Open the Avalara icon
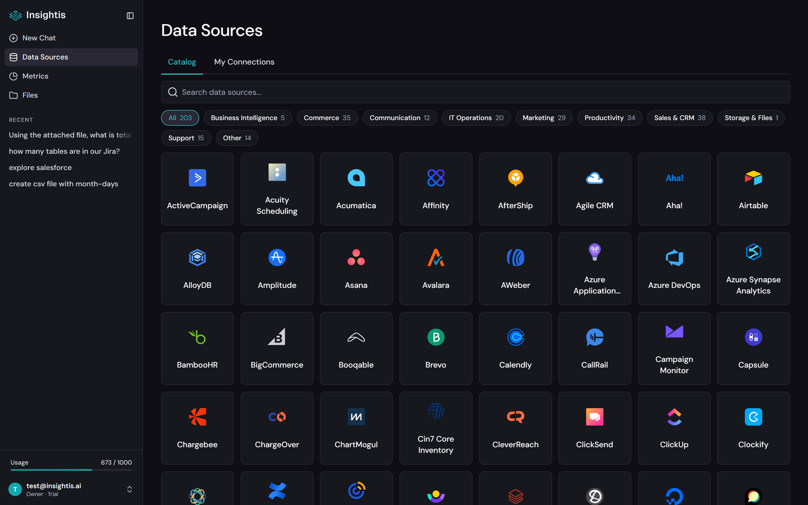Viewport: 808px width, 505px height. [436, 258]
